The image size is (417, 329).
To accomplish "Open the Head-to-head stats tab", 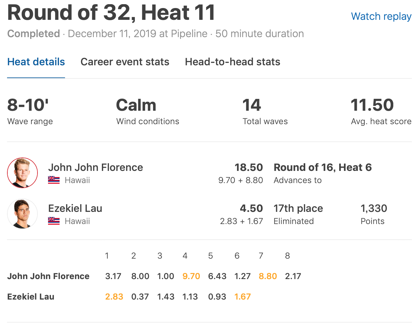I will tap(233, 62).
